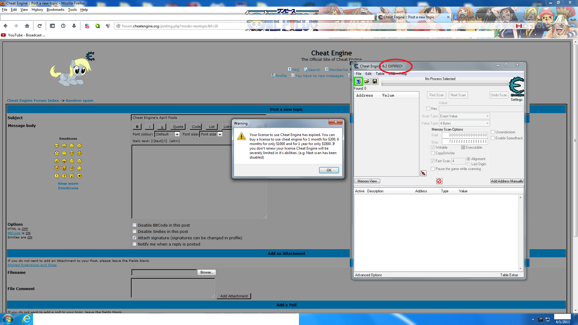Open View more Emoticons link

click(x=68, y=186)
